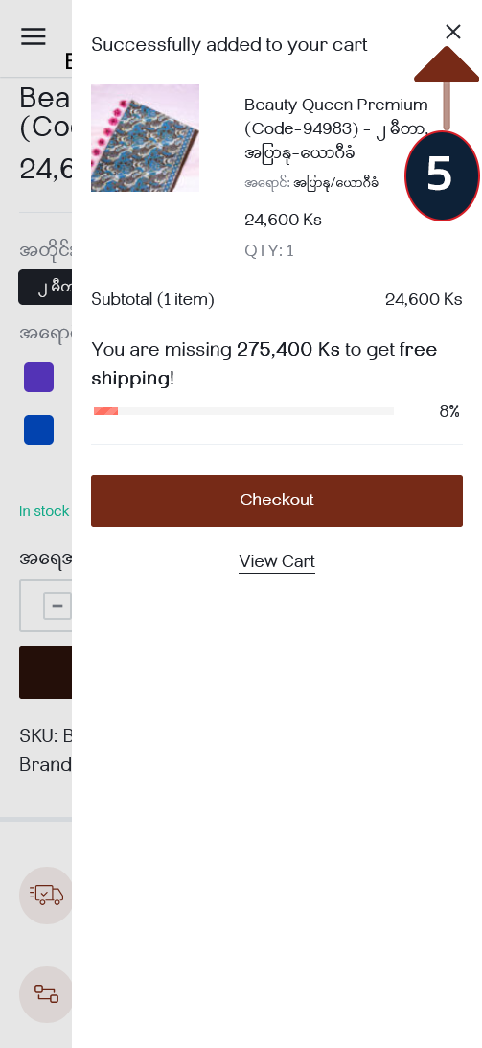Click the numbered 5 annotation circle
Image resolution: width=482 pixels, height=1048 pixels.
point(442,175)
